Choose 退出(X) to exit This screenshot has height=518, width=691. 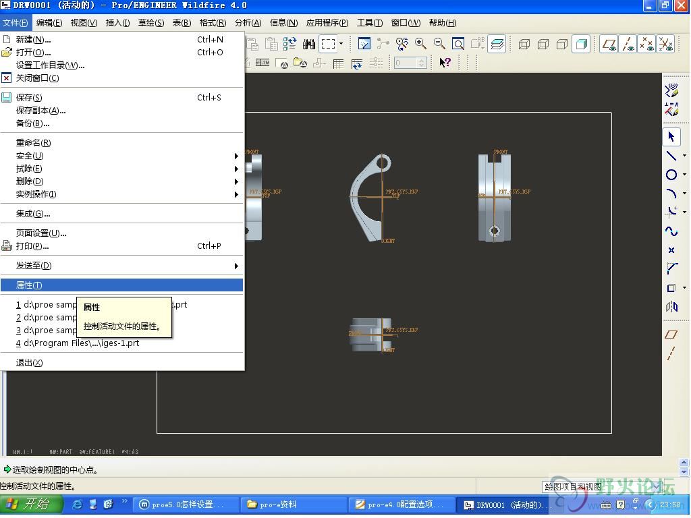tap(122, 363)
